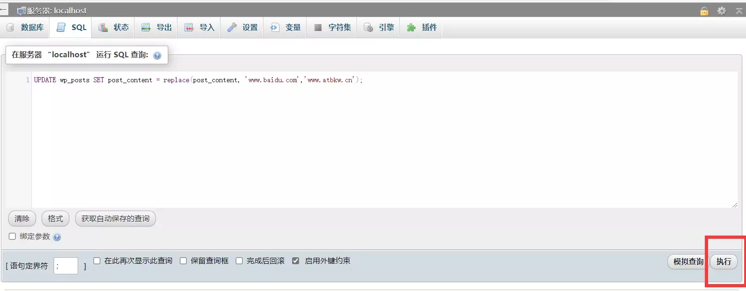This screenshot has height=291, width=746.
Task: Click the variables icon
Action: tap(275, 28)
